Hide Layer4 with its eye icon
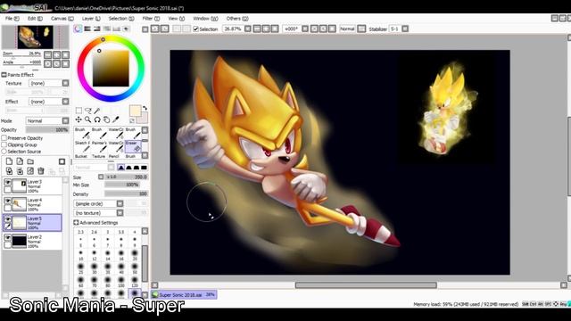 pos(7,201)
